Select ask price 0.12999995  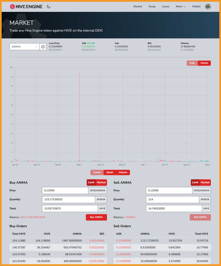point(123,254)
